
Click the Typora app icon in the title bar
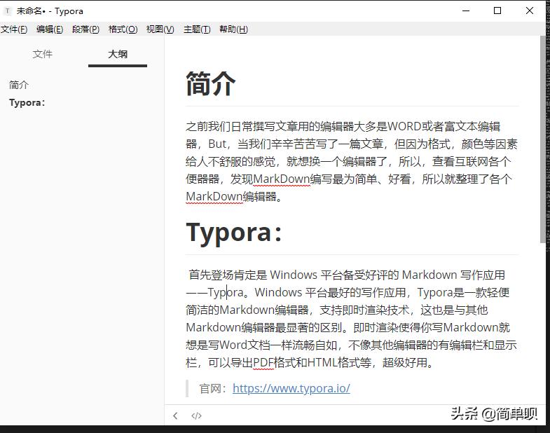pos(8,11)
